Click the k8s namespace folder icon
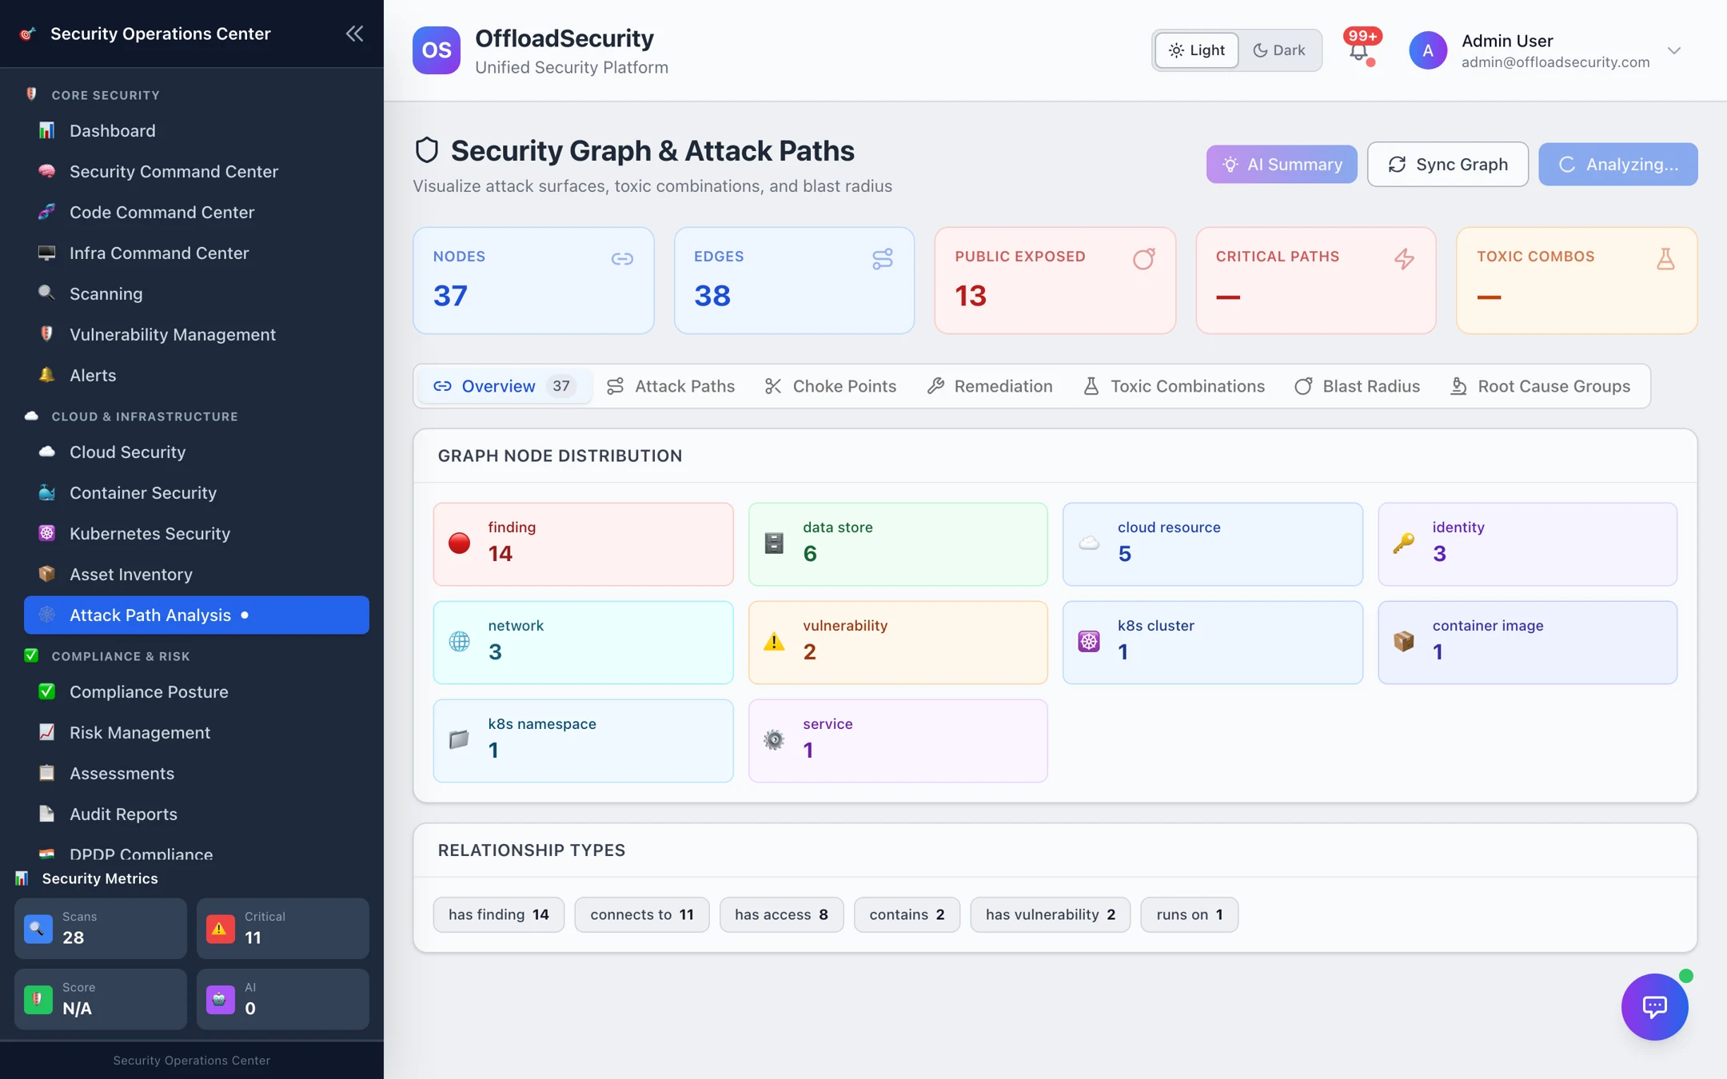Screen dimensions: 1727x1079 click(x=460, y=740)
